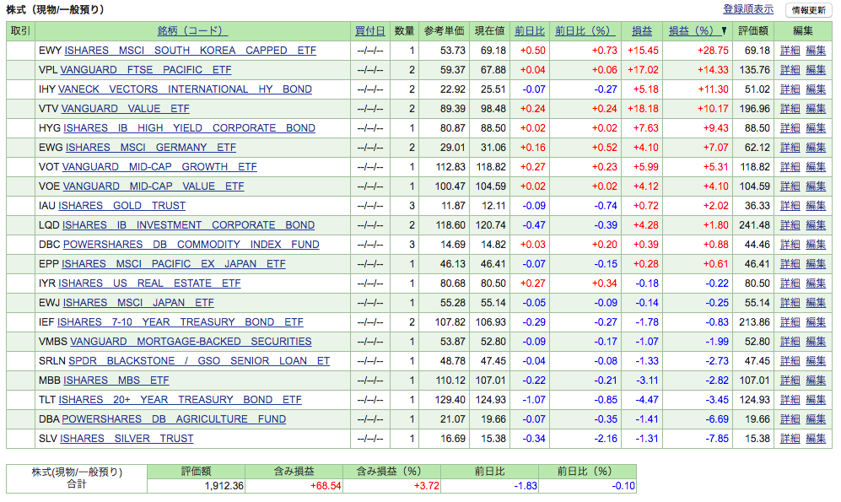841x502 pixels.
Task: Open ISHARES GOLD TRUST link
Action: coord(122,205)
